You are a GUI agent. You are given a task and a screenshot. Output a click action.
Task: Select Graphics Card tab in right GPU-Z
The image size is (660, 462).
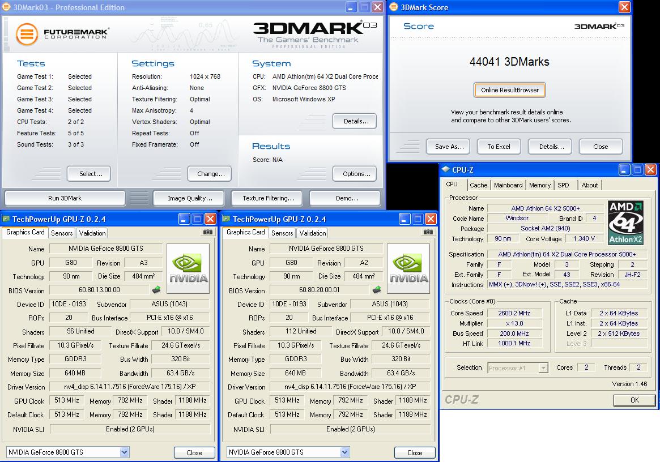pyautogui.click(x=246, y=232)
